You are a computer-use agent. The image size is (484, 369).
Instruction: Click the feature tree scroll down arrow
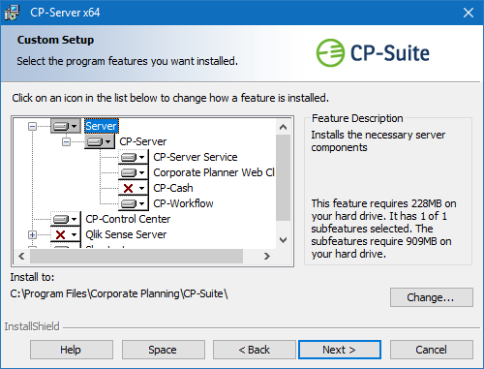coord(284,240)
